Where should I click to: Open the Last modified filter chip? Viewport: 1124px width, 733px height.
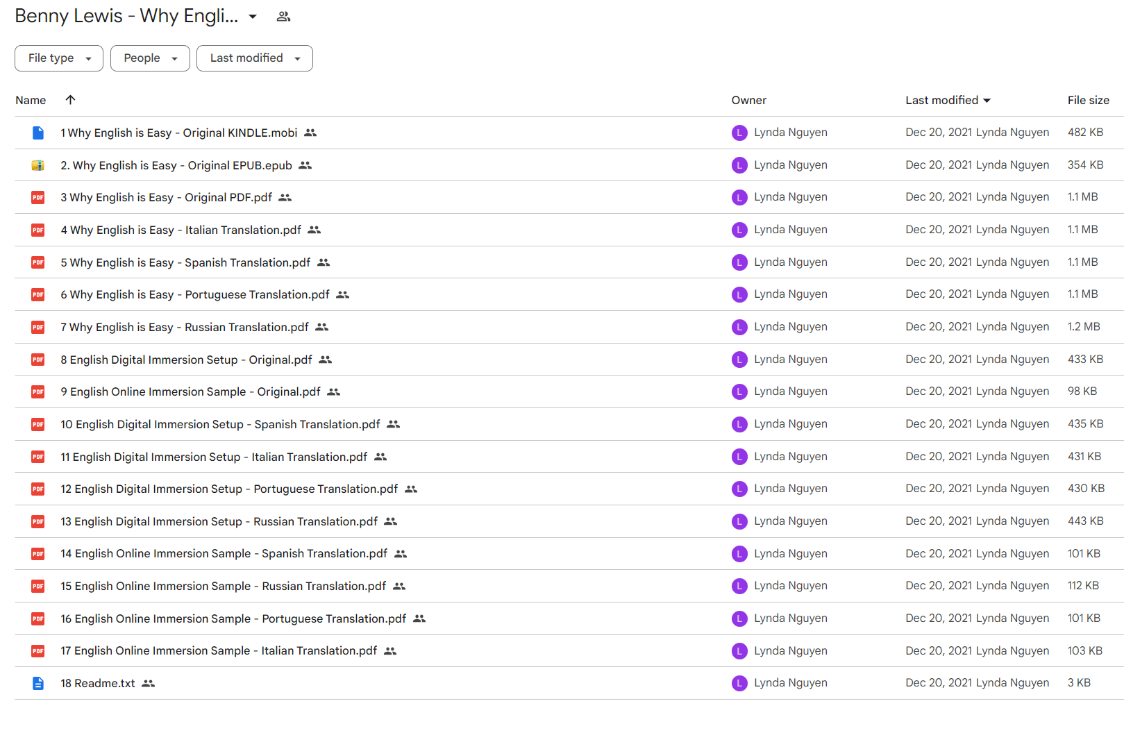(255, 58)
